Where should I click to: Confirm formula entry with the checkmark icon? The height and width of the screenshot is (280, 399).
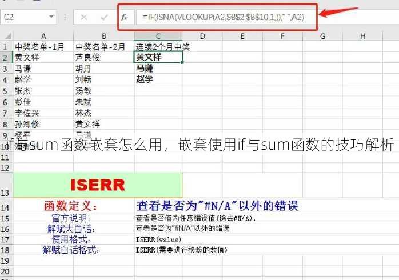pyautogui.click(x=104, y=17)
